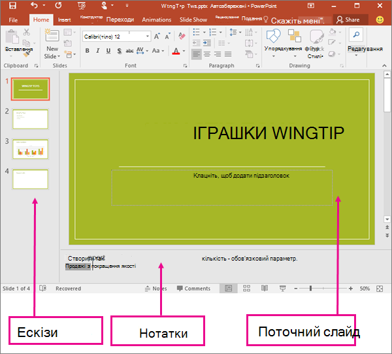Screen dimensions: 392x354
Task: Click zoom in plus button
Action: (351, 289)
